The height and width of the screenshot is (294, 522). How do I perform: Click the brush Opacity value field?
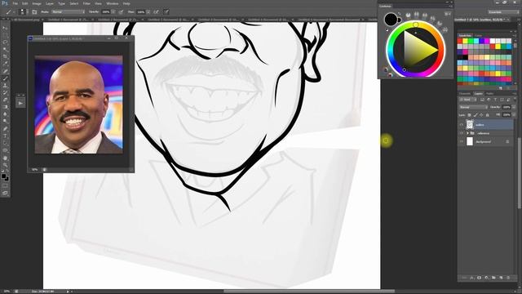(106, 12)
